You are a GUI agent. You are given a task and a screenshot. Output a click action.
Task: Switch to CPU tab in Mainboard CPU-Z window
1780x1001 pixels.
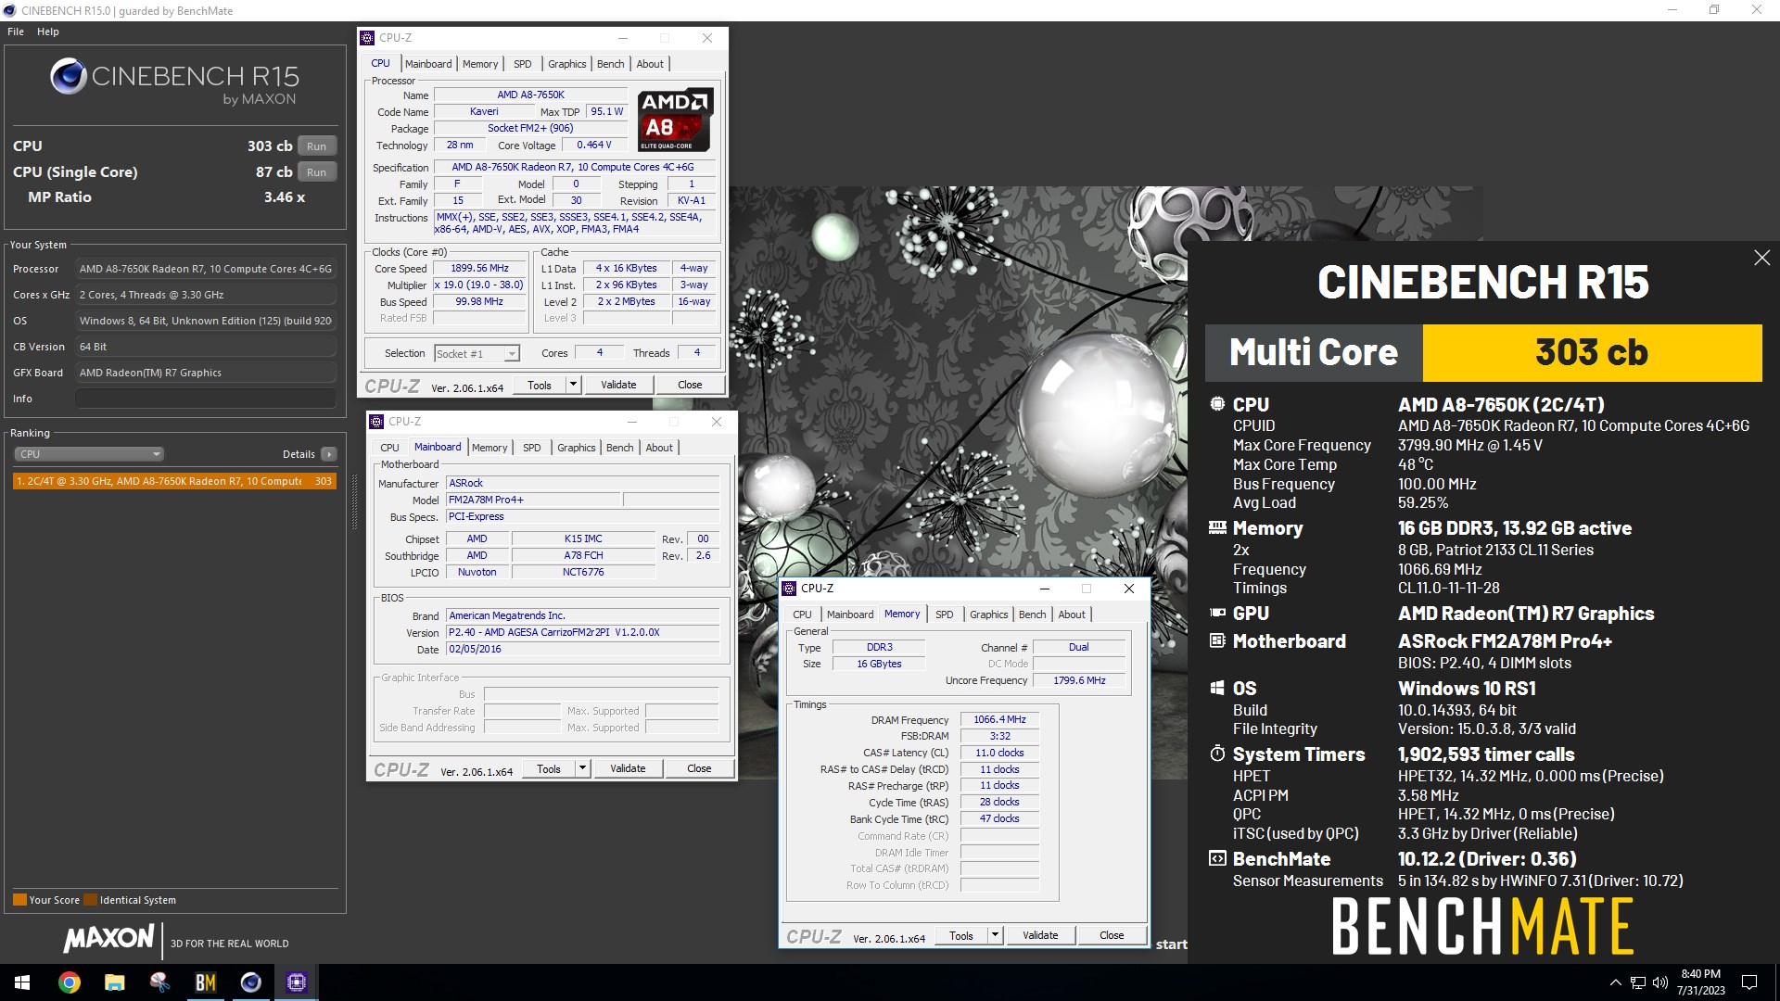pos(389,448)
